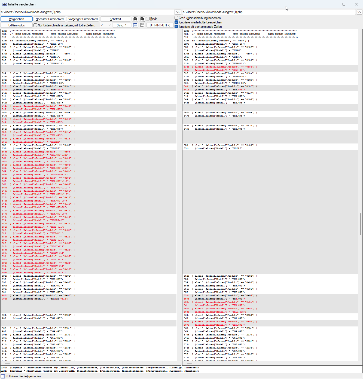The width and height of the screenshot is (363, 379).
Task: Click the status bar panel icon
Action: [x=3, y=376]
